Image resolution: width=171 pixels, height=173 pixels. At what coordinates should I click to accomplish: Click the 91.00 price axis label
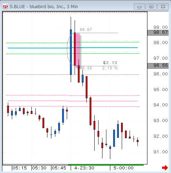point(161,152)
